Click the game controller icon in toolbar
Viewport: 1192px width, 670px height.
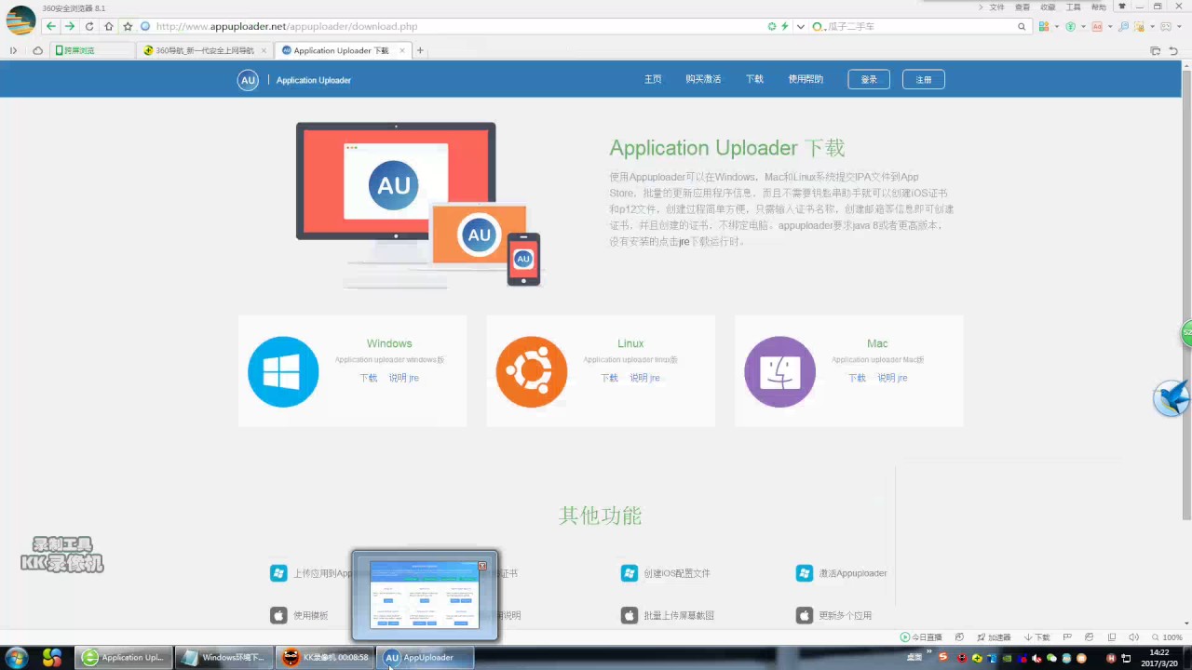click(x=1166, y=26)
